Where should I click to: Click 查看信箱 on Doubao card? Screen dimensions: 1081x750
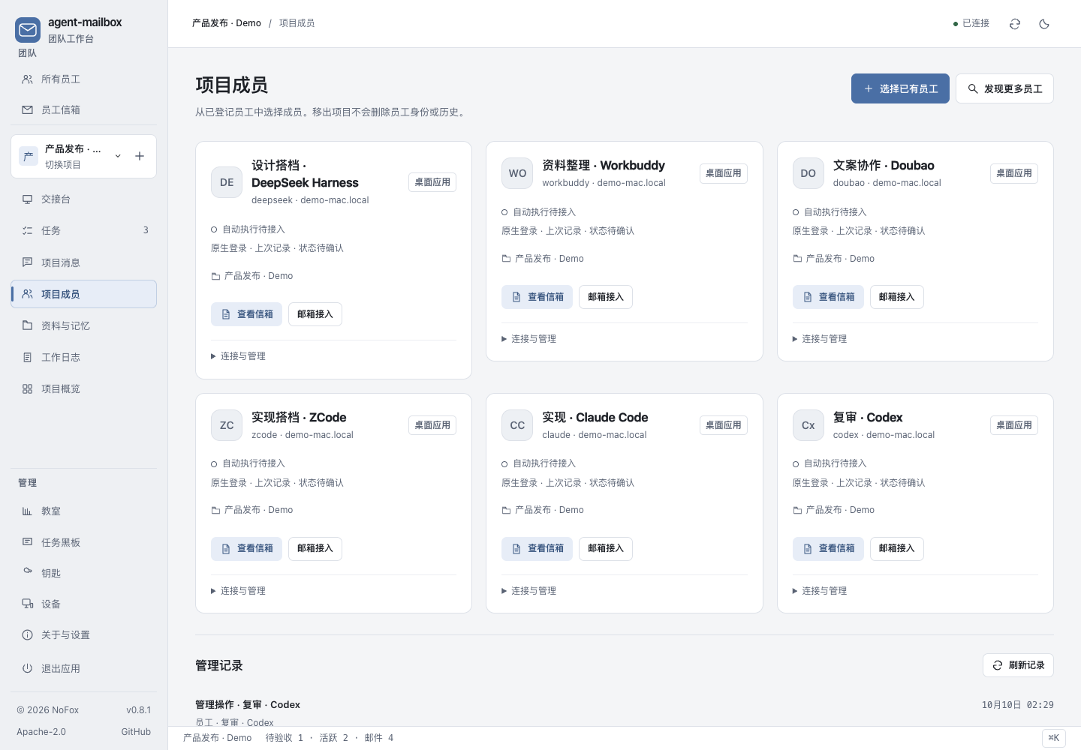[829, 297]
